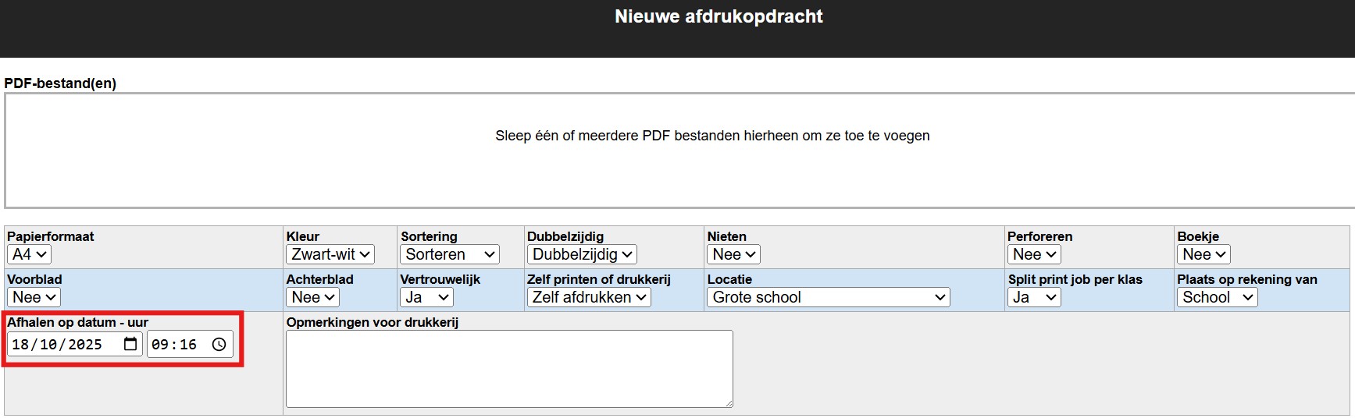This screenshot has width=1355, height=418.
Task: Change the Dubbelzijdig dropdown setting
Action: 582,254
